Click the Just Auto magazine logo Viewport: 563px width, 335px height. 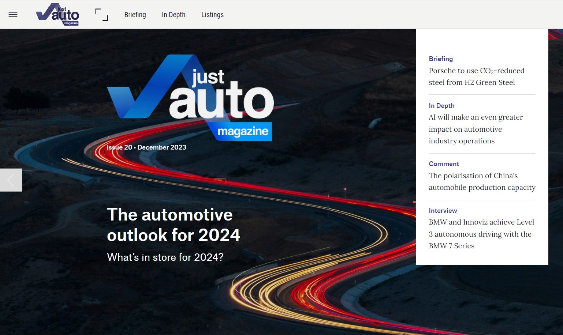click(57, 15)
